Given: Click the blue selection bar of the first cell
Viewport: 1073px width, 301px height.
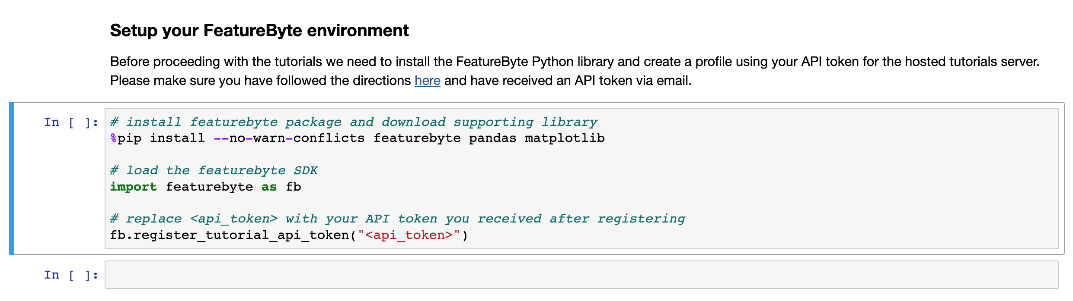Looking at the screenshot, I should tap(12, 179).
